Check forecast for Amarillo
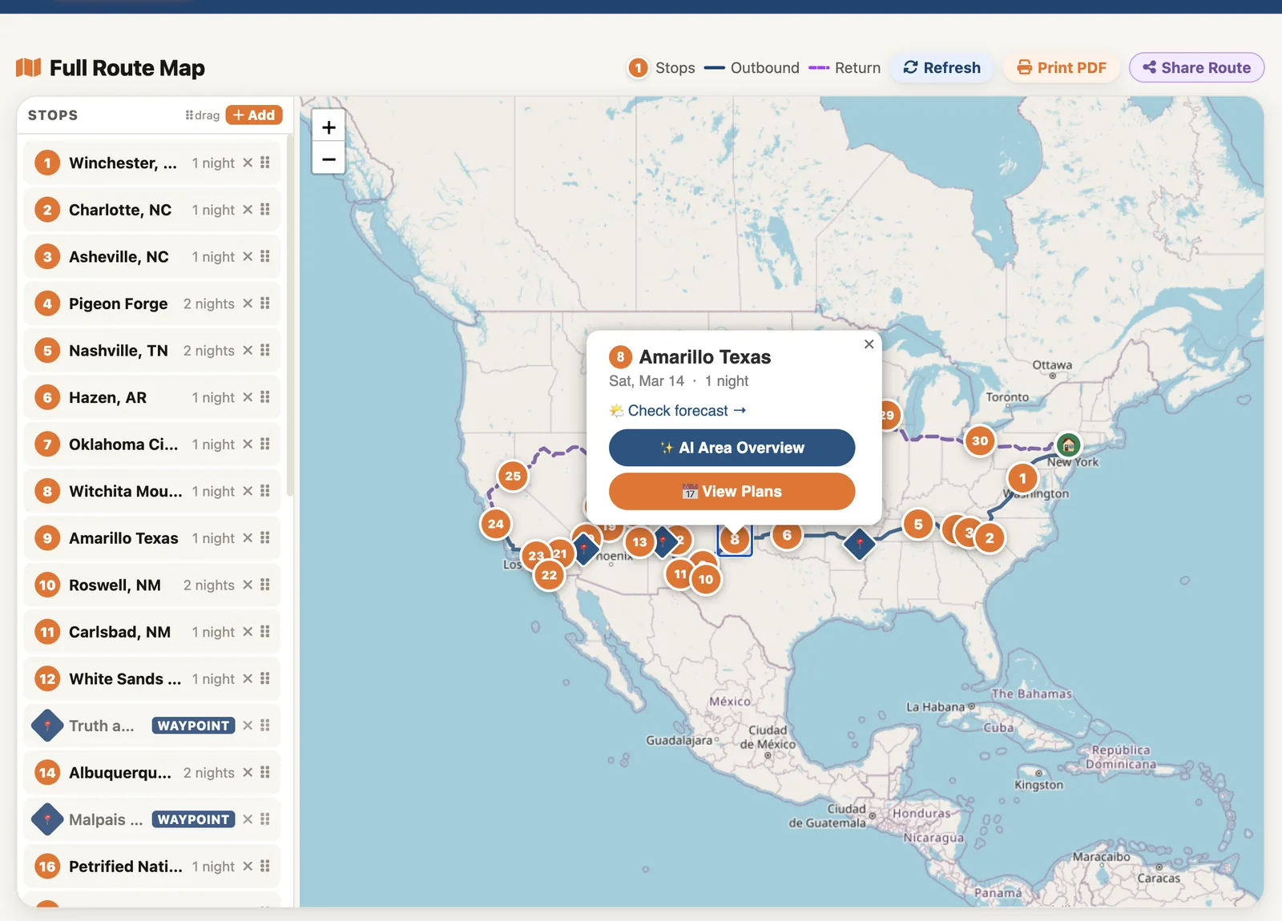The width and height of the screenshot is (1282, 921). tap(678, 411)
